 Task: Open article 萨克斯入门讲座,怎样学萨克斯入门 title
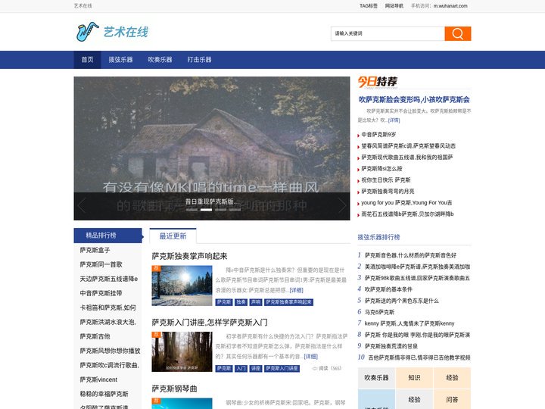(x=210, y=323)
